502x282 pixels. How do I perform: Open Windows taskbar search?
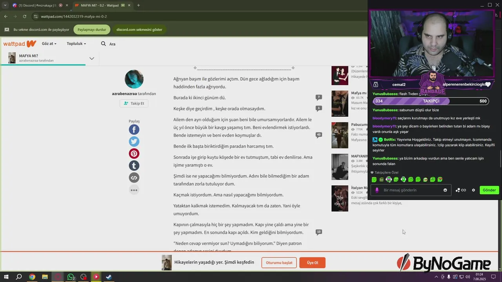point(19,277)
